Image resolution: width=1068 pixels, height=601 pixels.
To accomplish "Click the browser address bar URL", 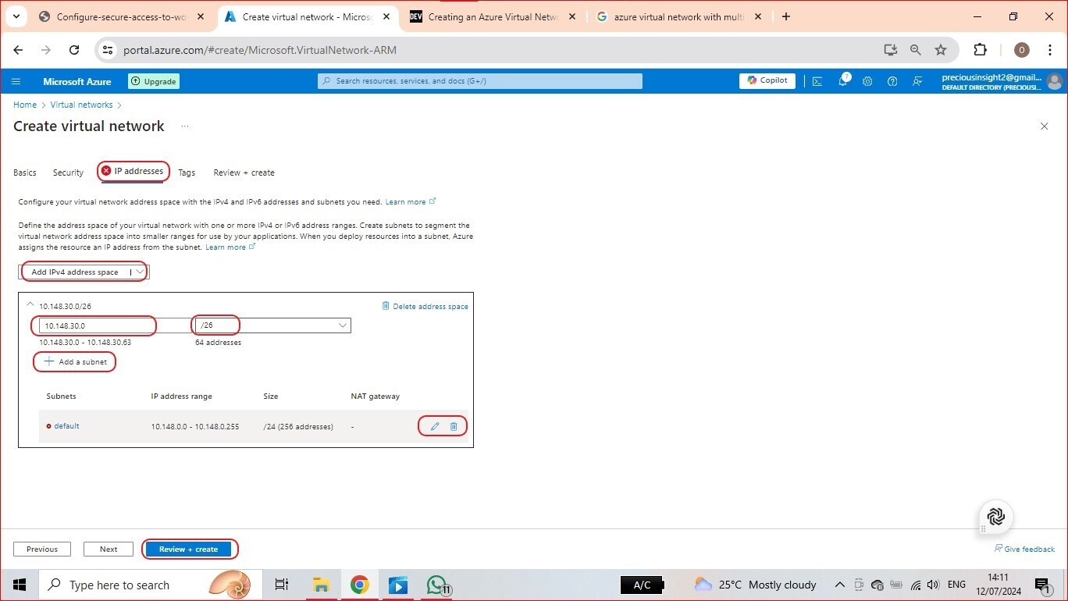I will pyautogui.click(x=260, y=50).
